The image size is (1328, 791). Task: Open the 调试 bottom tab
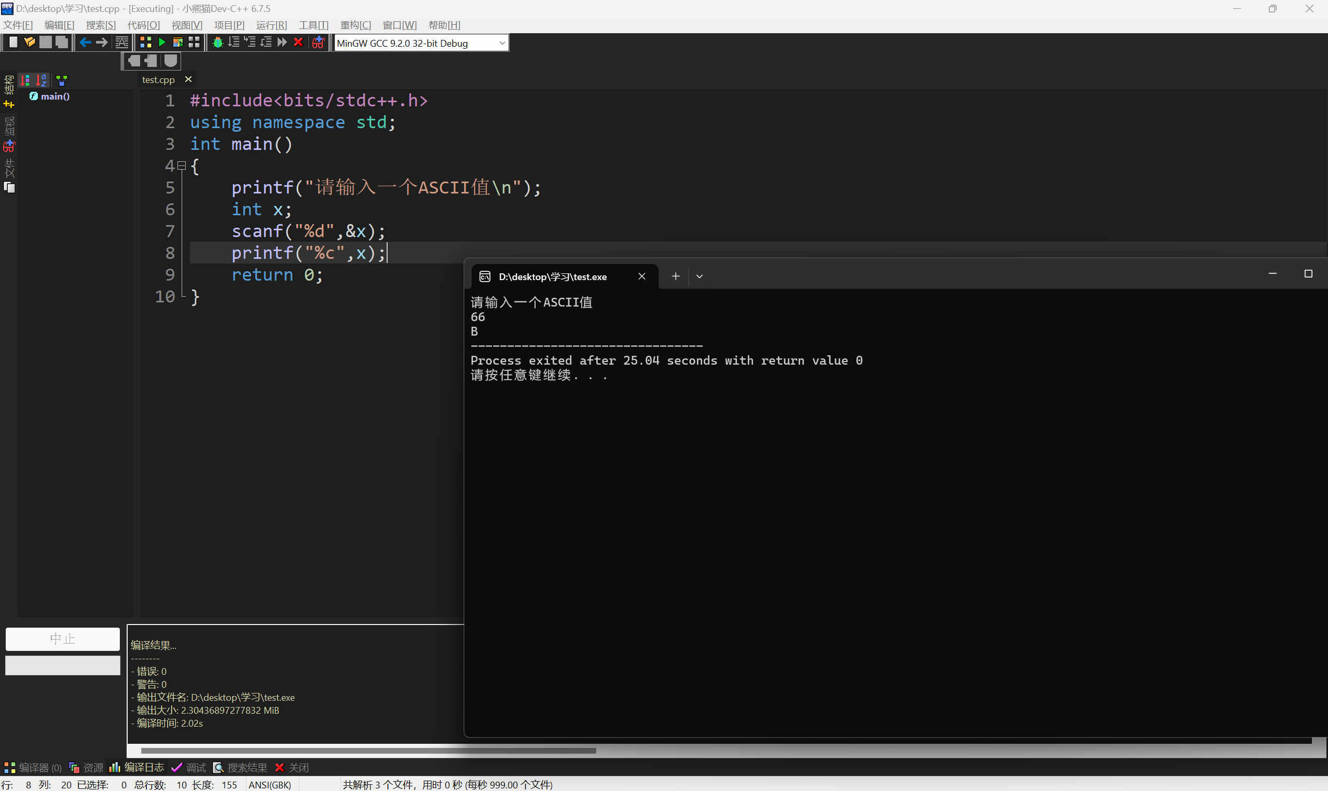(x=189, y=768)
